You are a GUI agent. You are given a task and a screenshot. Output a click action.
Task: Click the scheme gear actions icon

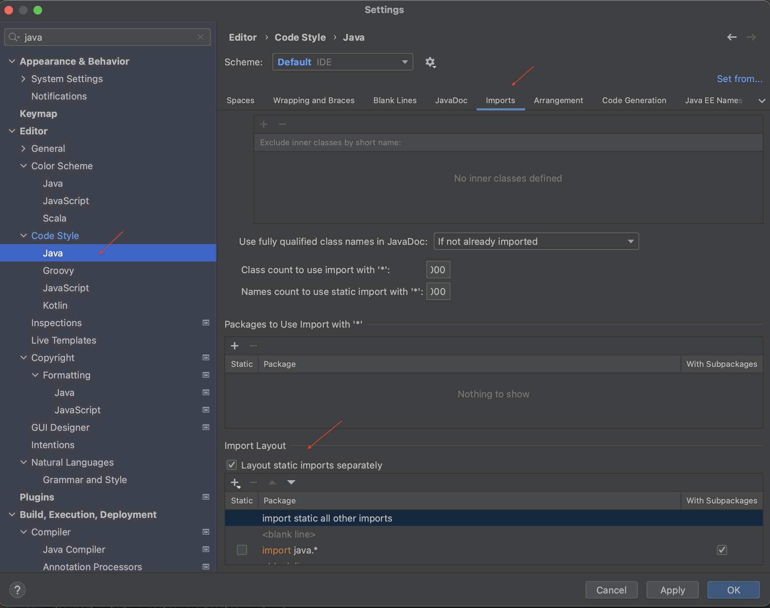pyautogui.click(x=430, y=62)
